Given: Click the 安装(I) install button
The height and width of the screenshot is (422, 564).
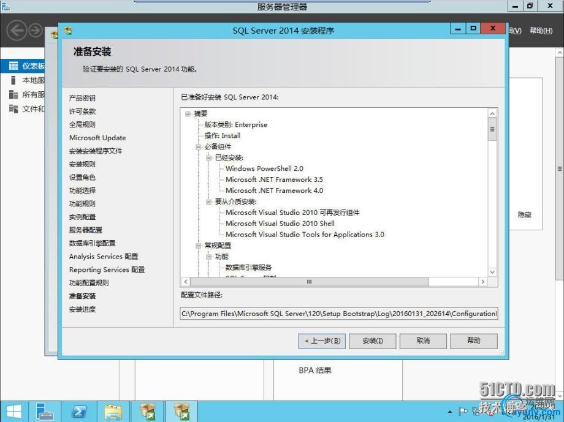Looking at the screenshot, I should (x=373, y=341).
